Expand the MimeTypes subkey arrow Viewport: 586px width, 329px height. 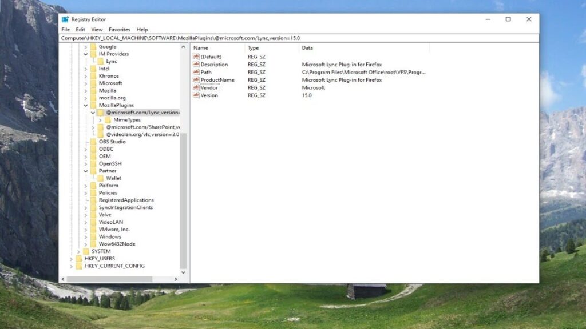click(x=100, y=120)
